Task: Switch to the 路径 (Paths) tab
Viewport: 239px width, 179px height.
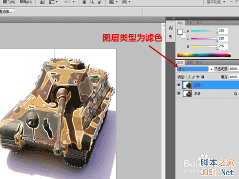Action: (199, 63)
